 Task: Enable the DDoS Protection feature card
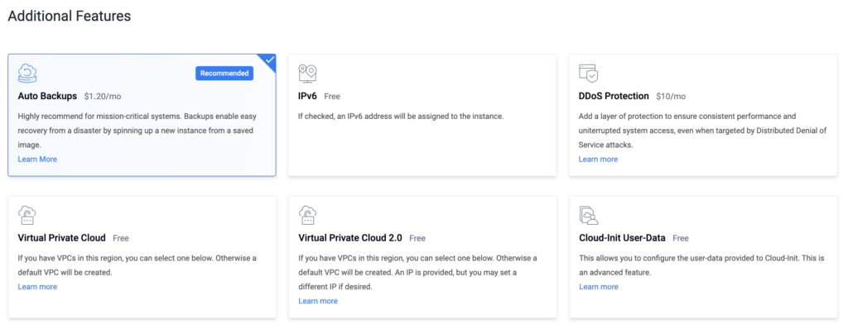702,115
